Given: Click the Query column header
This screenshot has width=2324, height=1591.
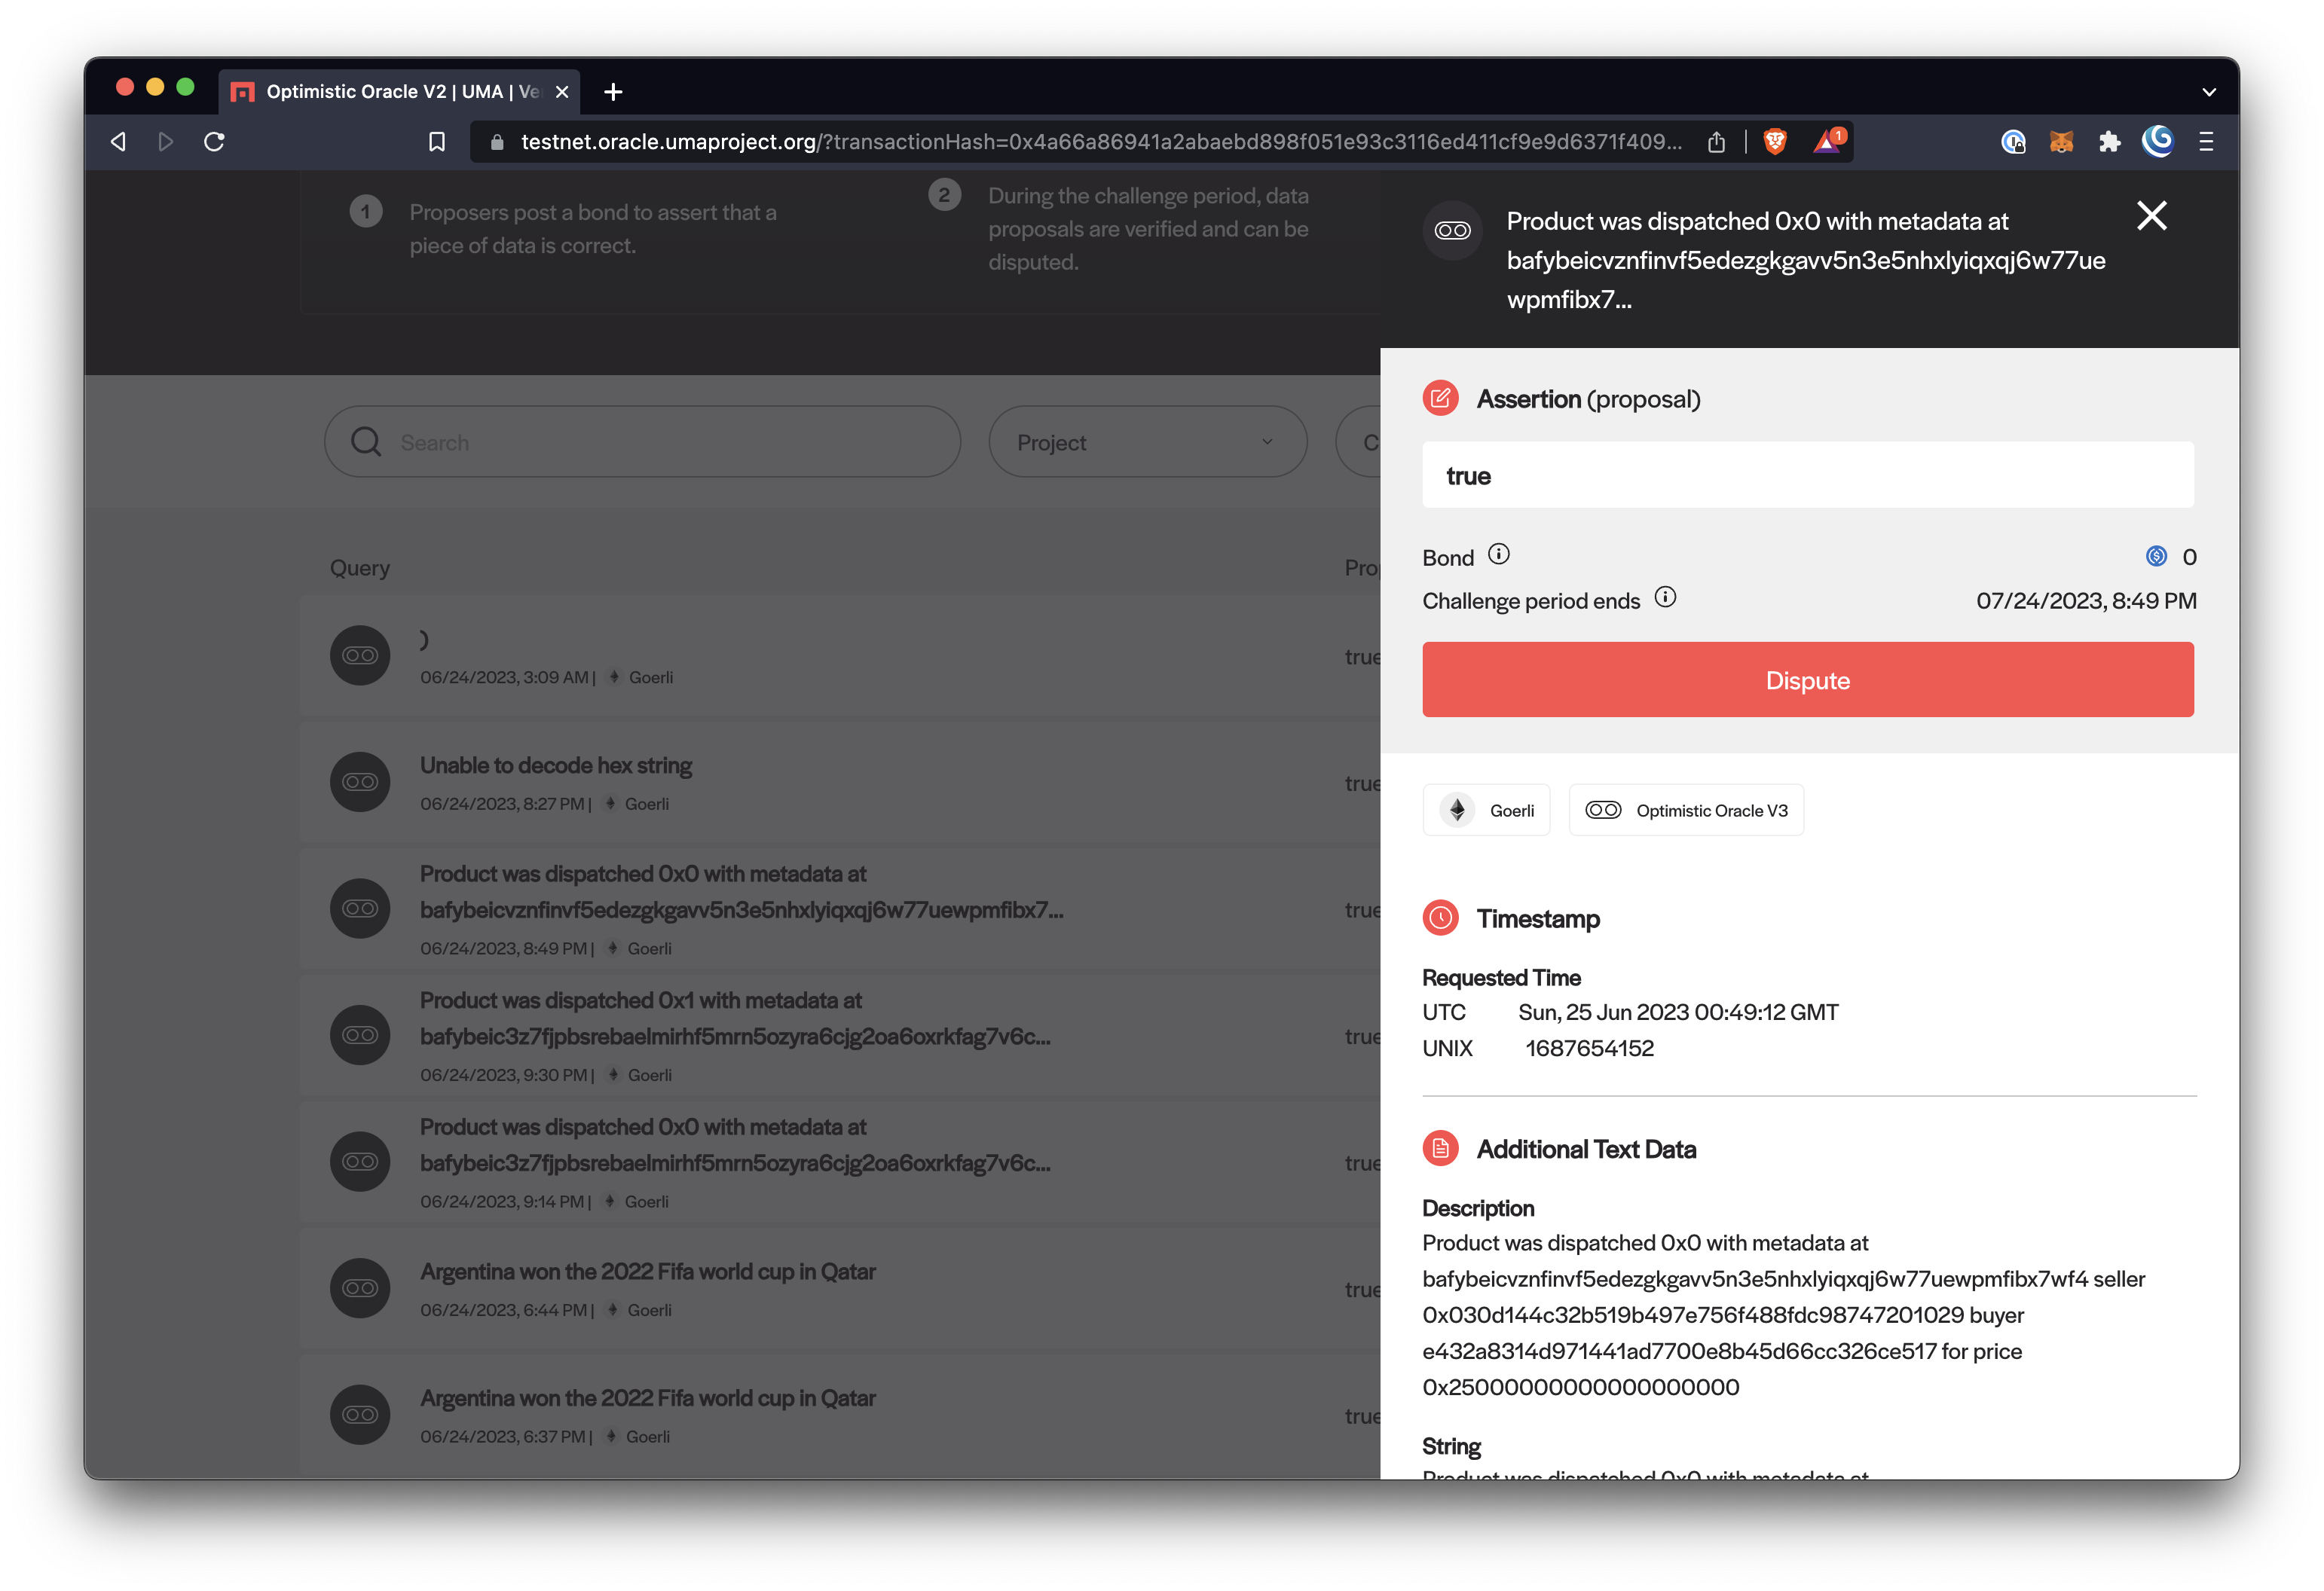Looking at the screenshot, I should pyautogui.click(x=360, y=568).
